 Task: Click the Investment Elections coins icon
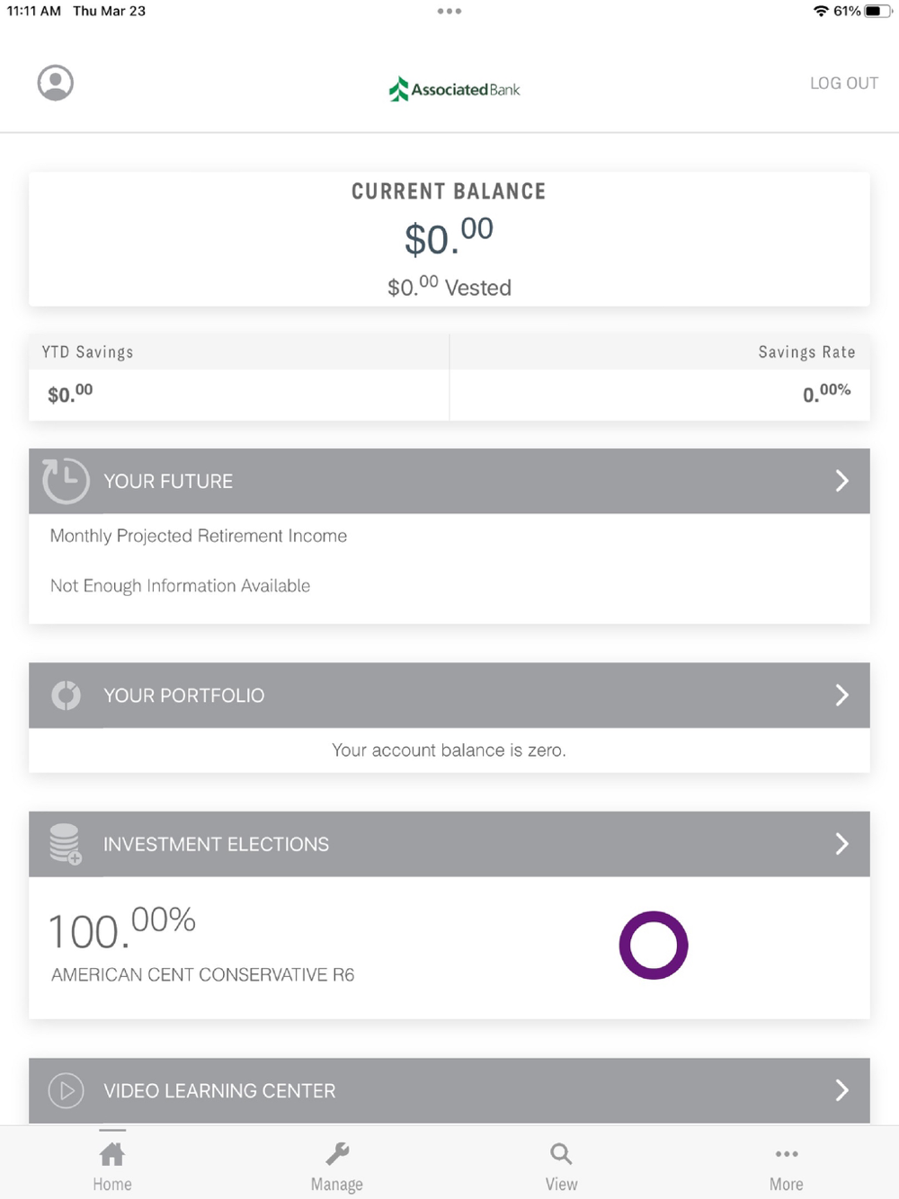(x=66, y=844)
